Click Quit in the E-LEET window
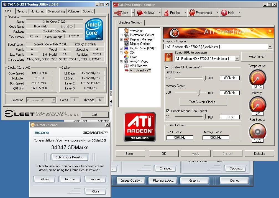 click(x=95, y=115)
